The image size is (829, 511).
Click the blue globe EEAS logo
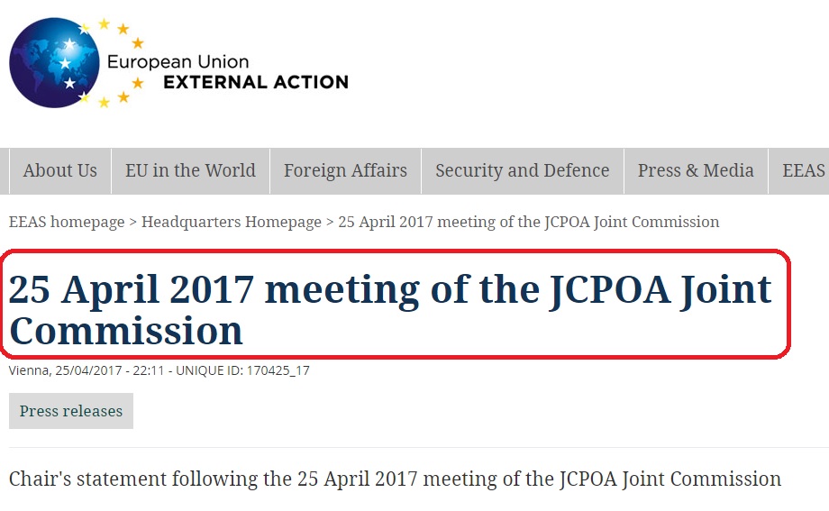point(54,63)
